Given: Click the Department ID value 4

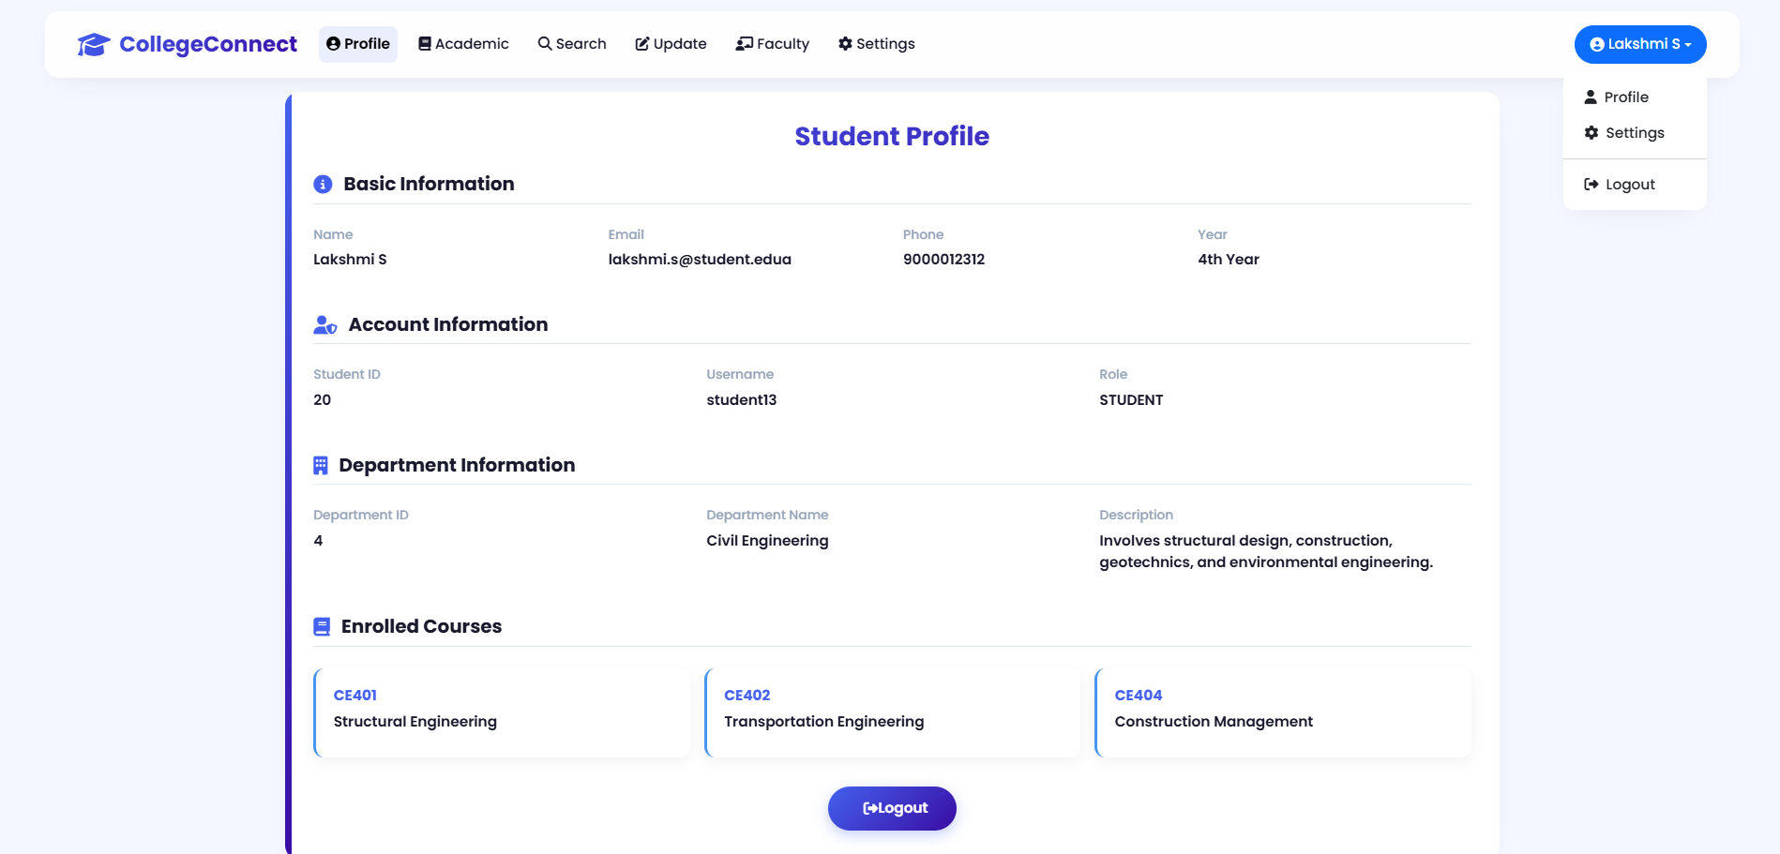Looking at the screenshot, I should (x=318, y=541).
